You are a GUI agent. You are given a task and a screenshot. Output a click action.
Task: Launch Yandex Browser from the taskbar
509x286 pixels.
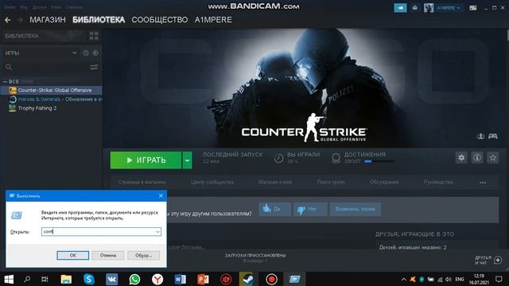[157, 279]
